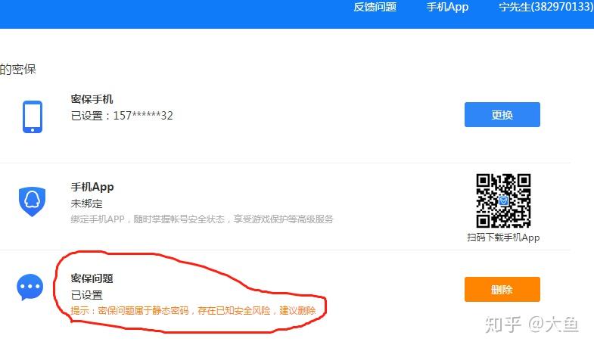Click the user name 宁先生 account link
This screenshot has width=594, height=348.
coord(546,8)
